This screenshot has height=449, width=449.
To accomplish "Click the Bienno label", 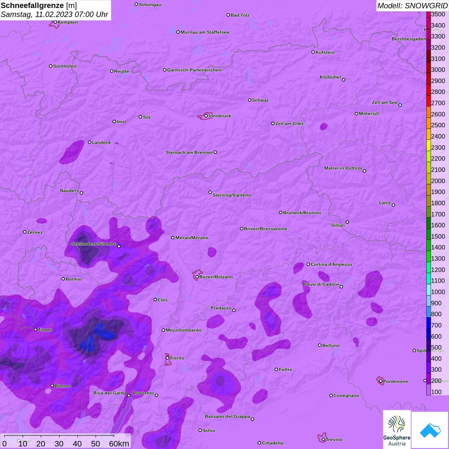I will coord(63,386).
